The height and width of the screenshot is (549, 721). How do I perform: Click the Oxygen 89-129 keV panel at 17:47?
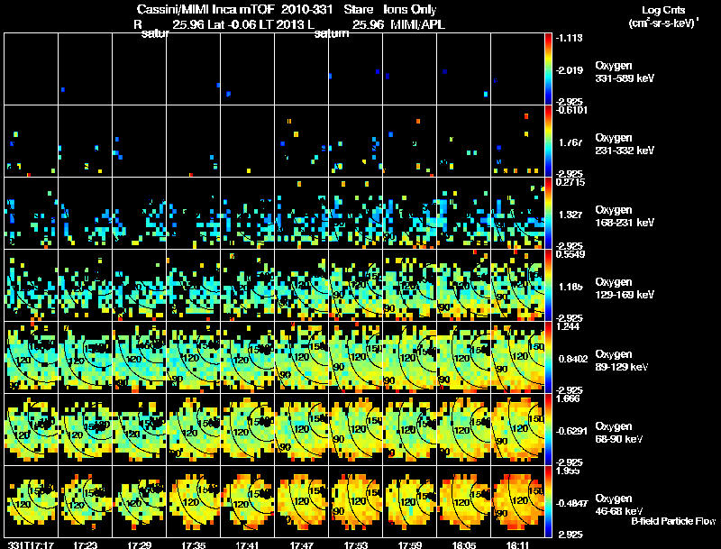click(302, 357)
